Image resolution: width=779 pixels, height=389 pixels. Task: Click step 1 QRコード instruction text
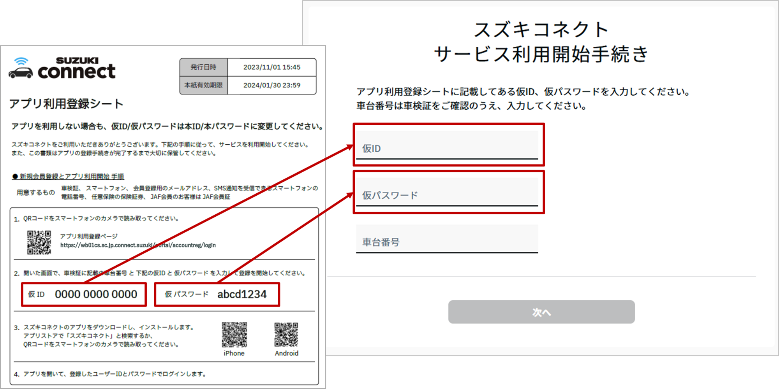click(x=101, y=219)
